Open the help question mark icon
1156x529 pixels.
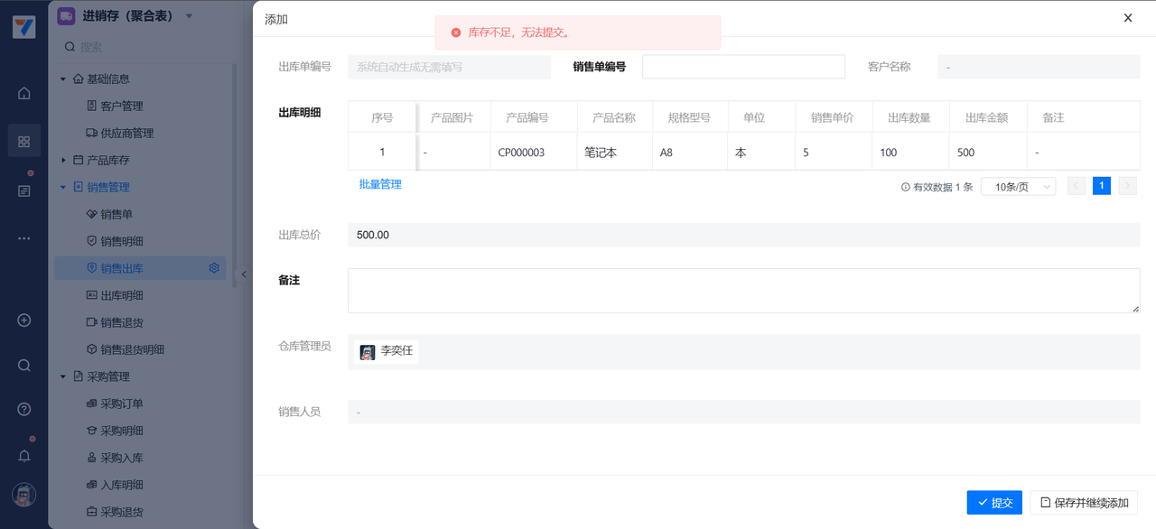[24, 409]
